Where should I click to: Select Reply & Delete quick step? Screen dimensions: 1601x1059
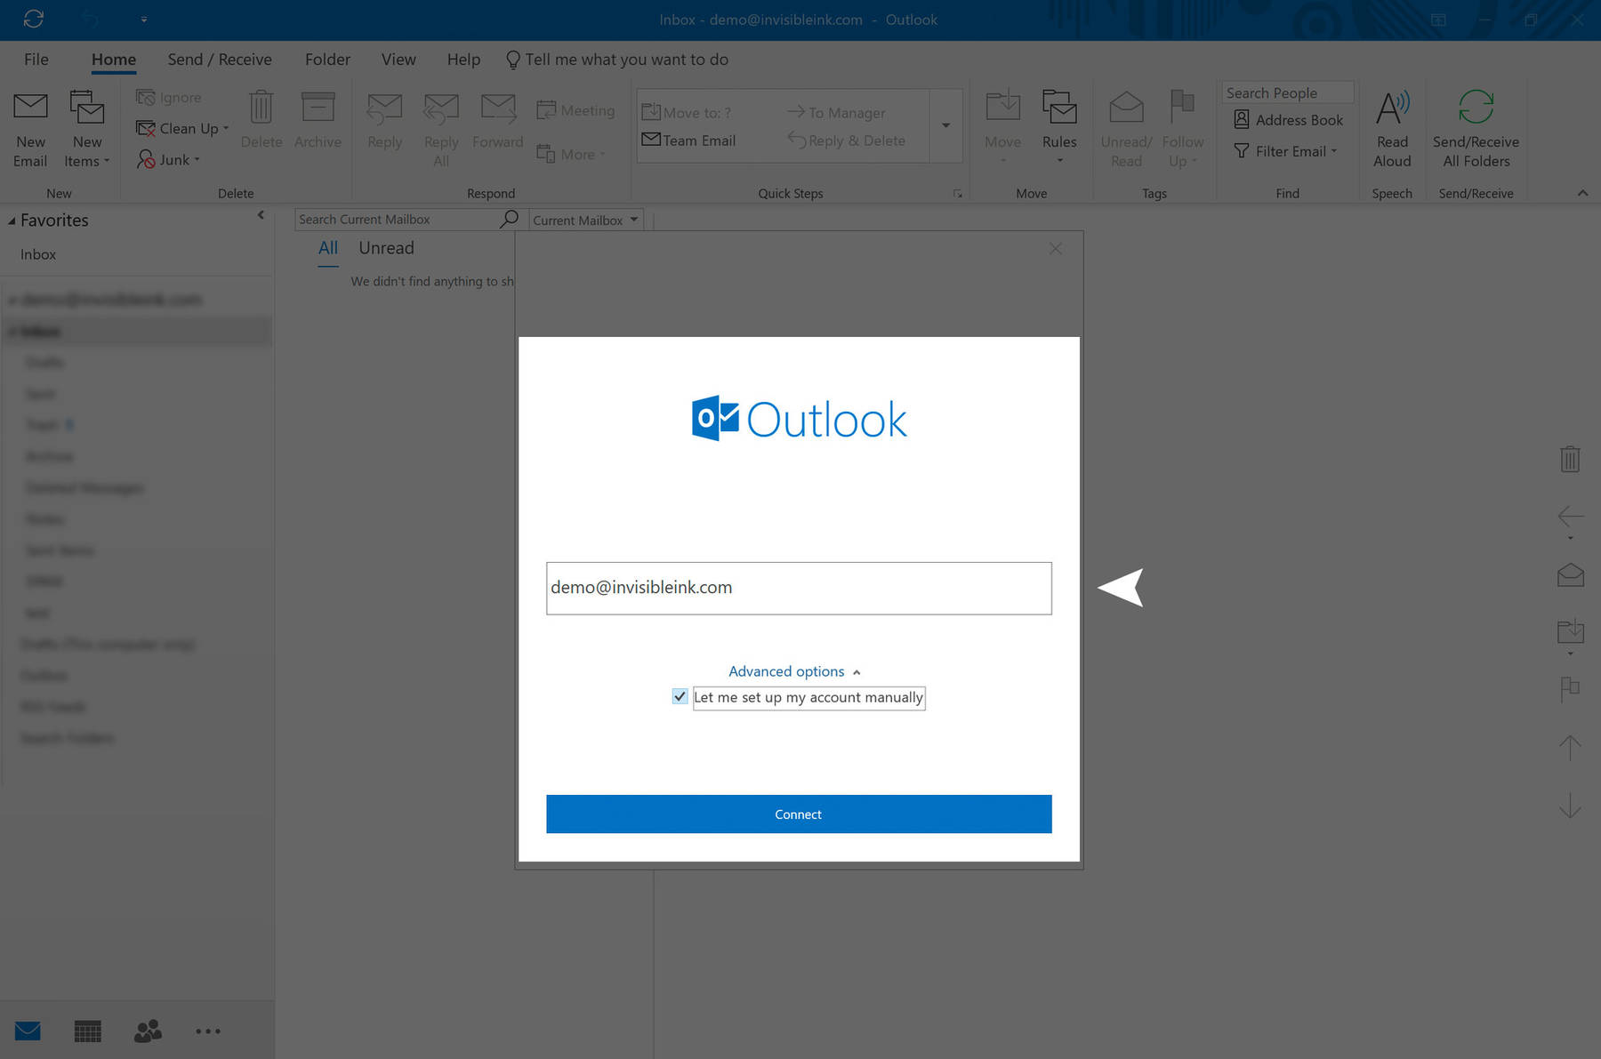click(x=847, y=140)
